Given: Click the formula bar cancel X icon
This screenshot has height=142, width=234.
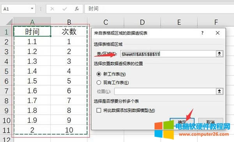Looking at the screenshot, I should (52, 9).
